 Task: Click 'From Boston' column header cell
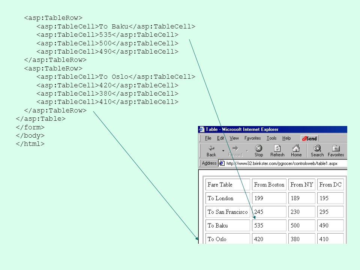tap(269, 184)
